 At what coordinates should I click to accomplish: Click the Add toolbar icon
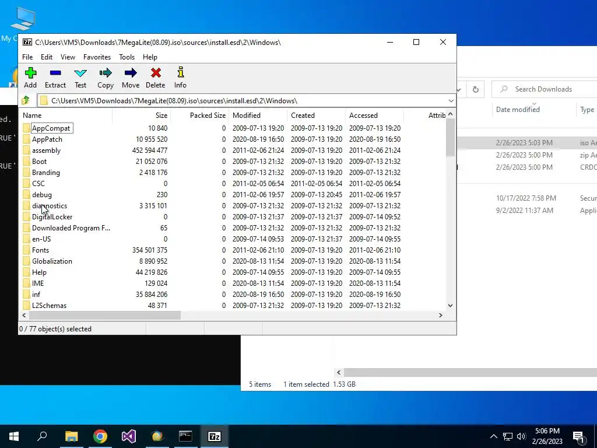30,73
